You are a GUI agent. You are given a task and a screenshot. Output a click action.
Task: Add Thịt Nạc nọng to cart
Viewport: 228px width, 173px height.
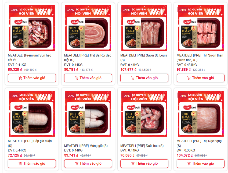click(x=201, y=164)
